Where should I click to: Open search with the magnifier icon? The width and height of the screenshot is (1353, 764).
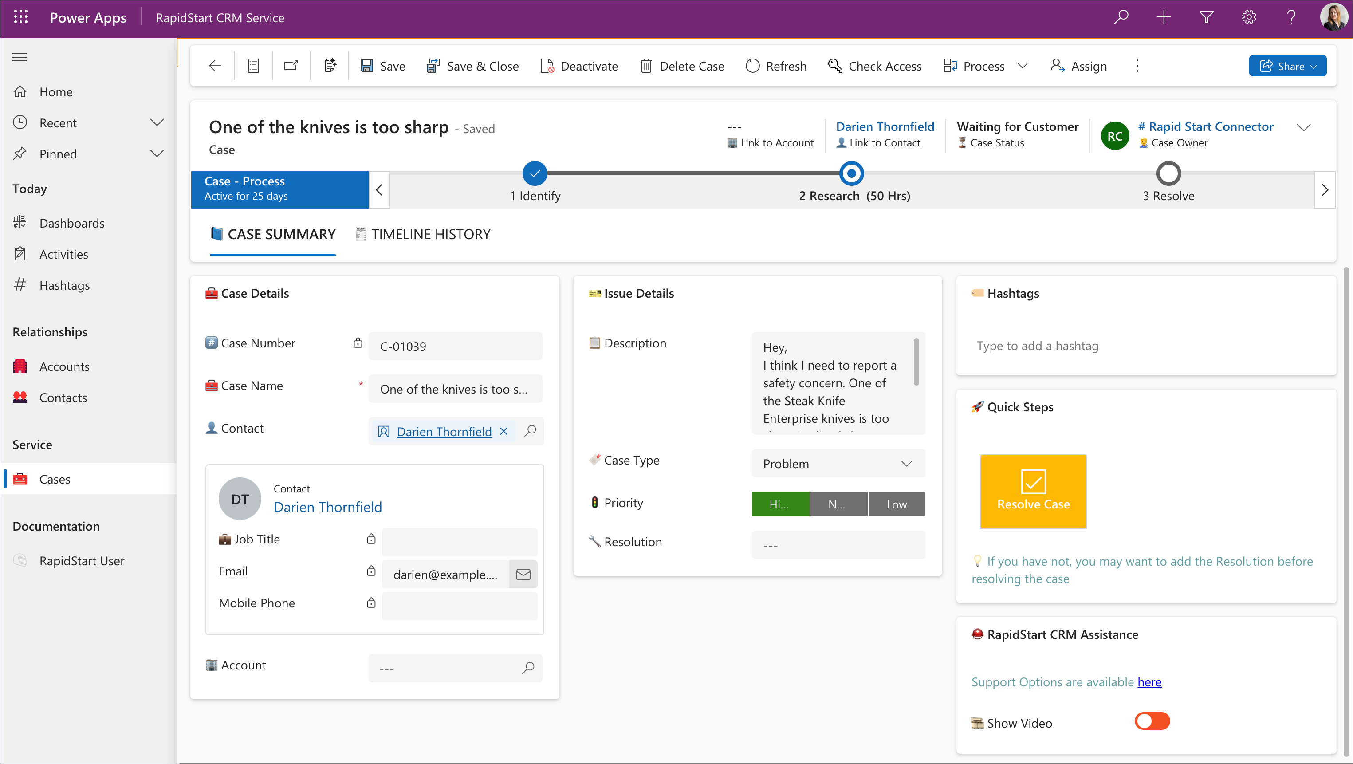coord(1121,17)
